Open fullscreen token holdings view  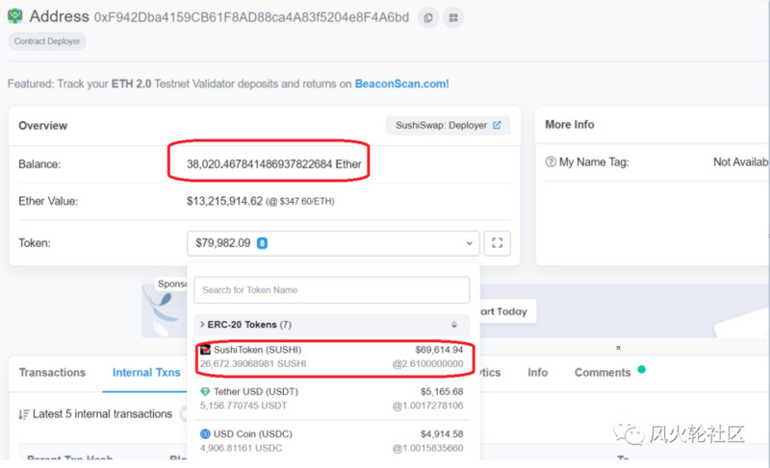click(x=497, y=243)
